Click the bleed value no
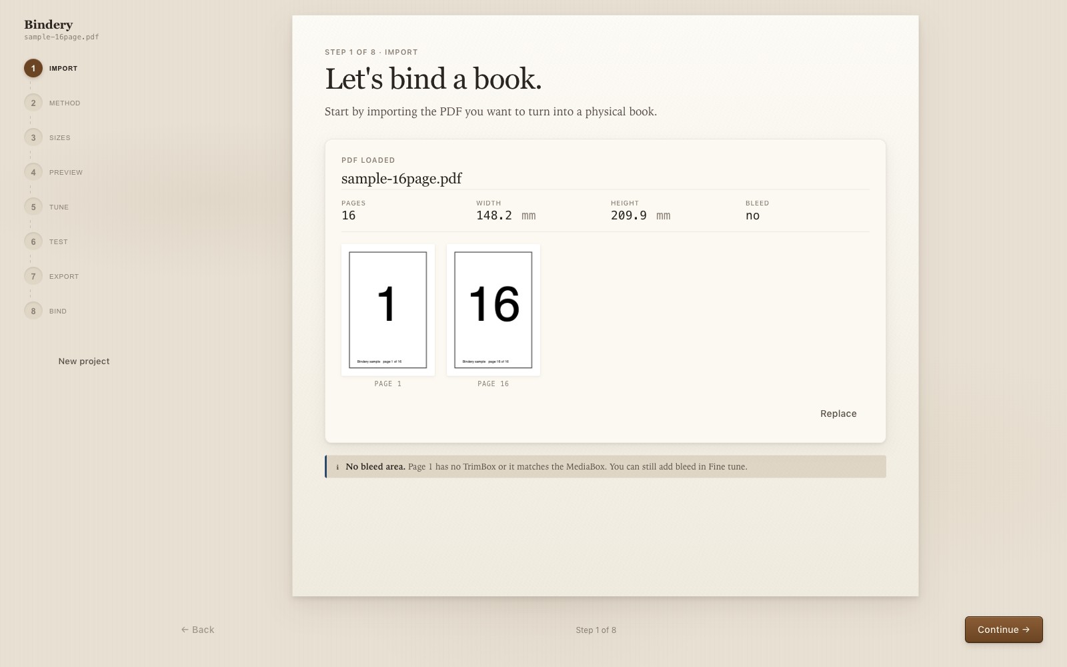 pos(753,215)
